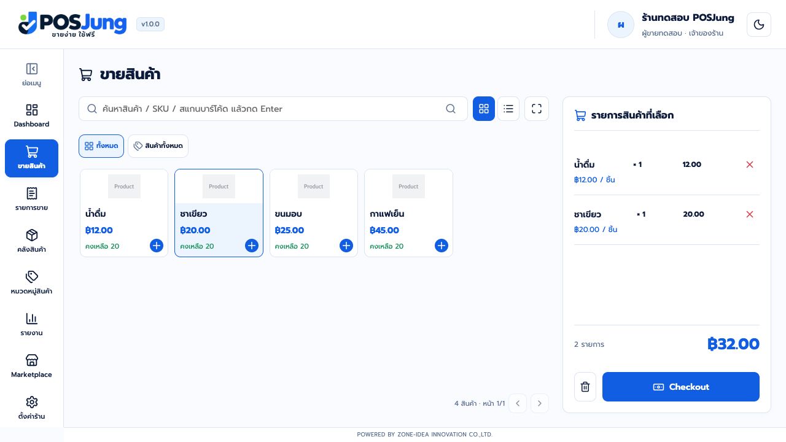
Task: Toggle dark mode moon button
Action: pyautogui.click(x=759, y=25)
